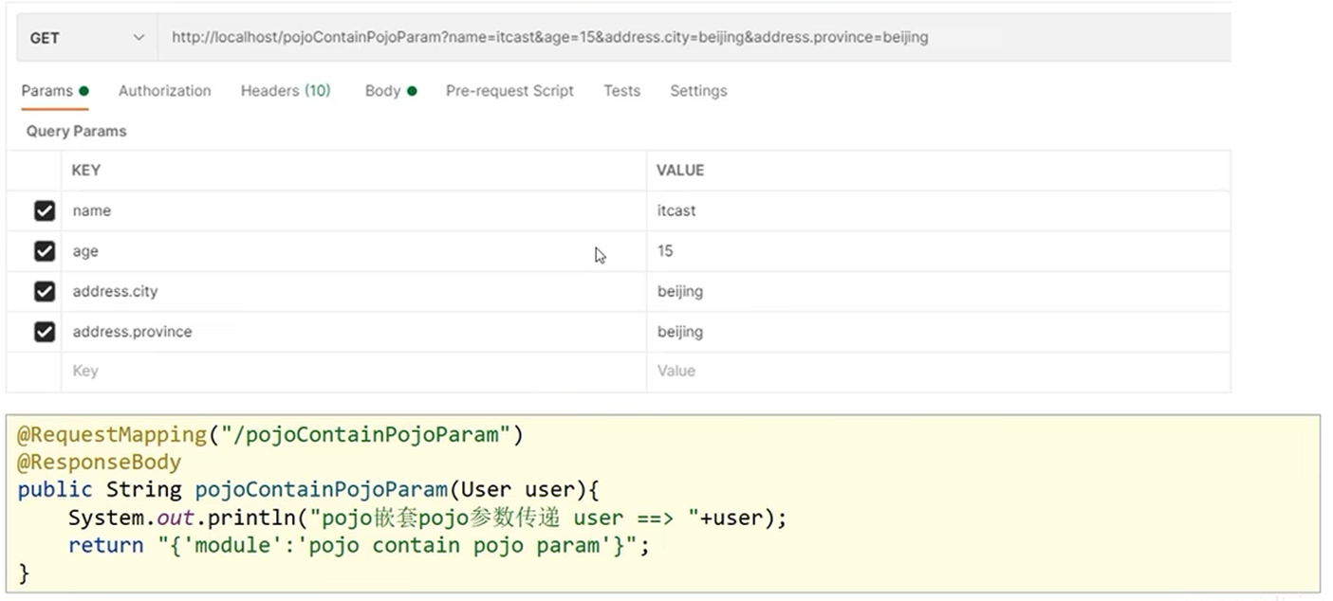
Task: Open the GET method dropdown
Action: click(87, 38)
